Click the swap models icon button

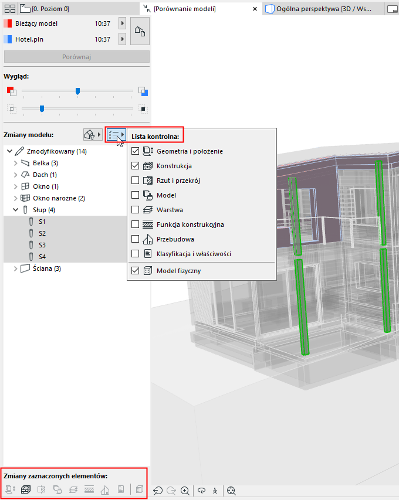point(140,31)
